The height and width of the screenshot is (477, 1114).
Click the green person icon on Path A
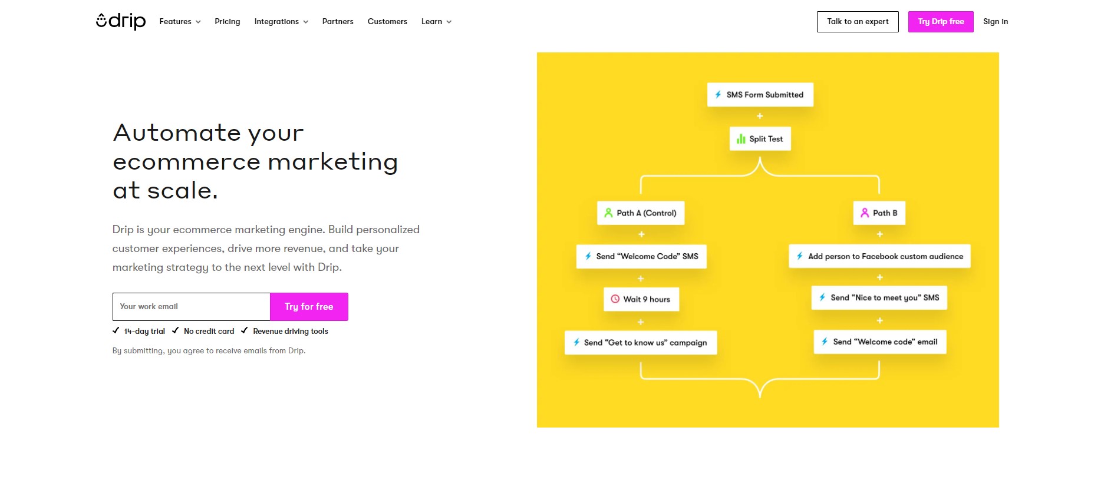click(x=608, y=213)
